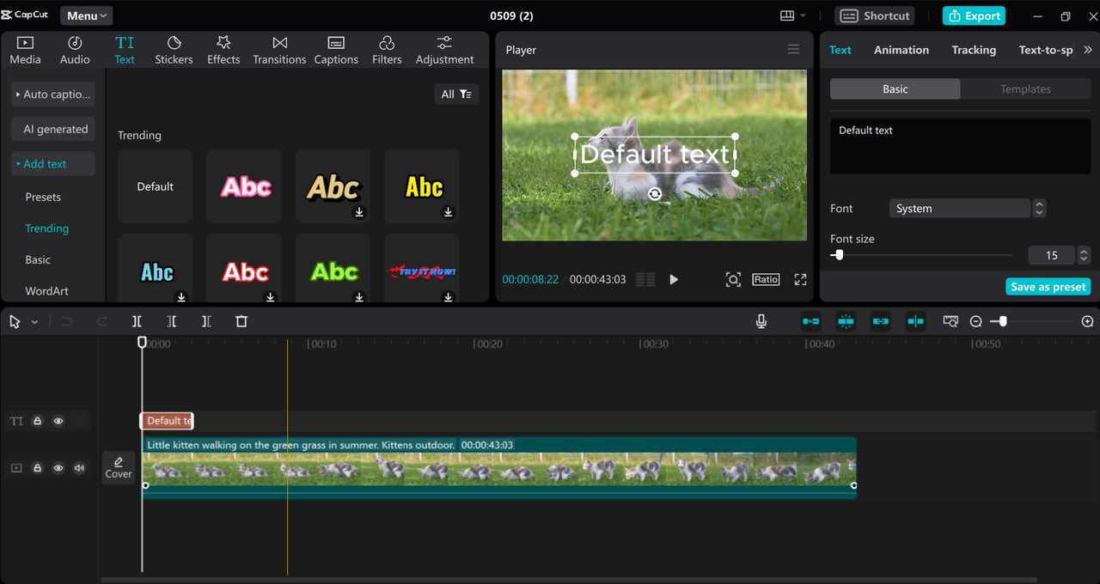Click the microphone record voiceover icon
The width and height of the screenshot is (1100, 584).
point(761,321)
